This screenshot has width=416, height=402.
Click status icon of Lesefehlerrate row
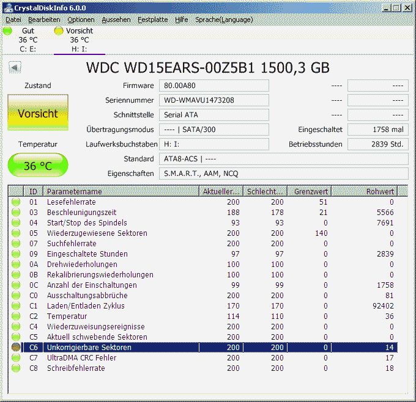16,202
